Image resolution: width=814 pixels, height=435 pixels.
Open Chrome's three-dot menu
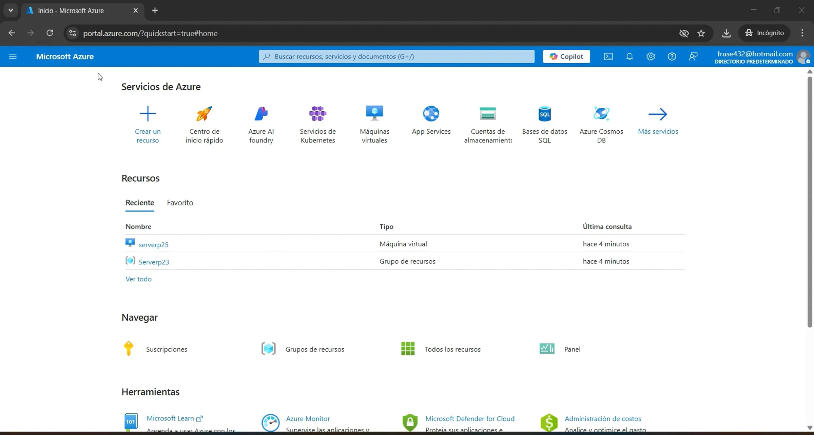(x=802, y=33)
